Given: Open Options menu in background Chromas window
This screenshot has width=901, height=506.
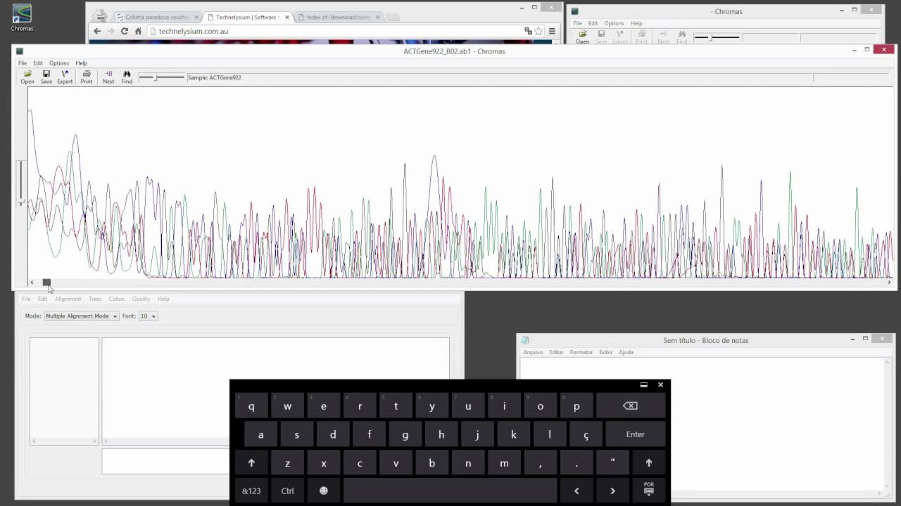Looking at the screenshot, I should tap(614, 23).
